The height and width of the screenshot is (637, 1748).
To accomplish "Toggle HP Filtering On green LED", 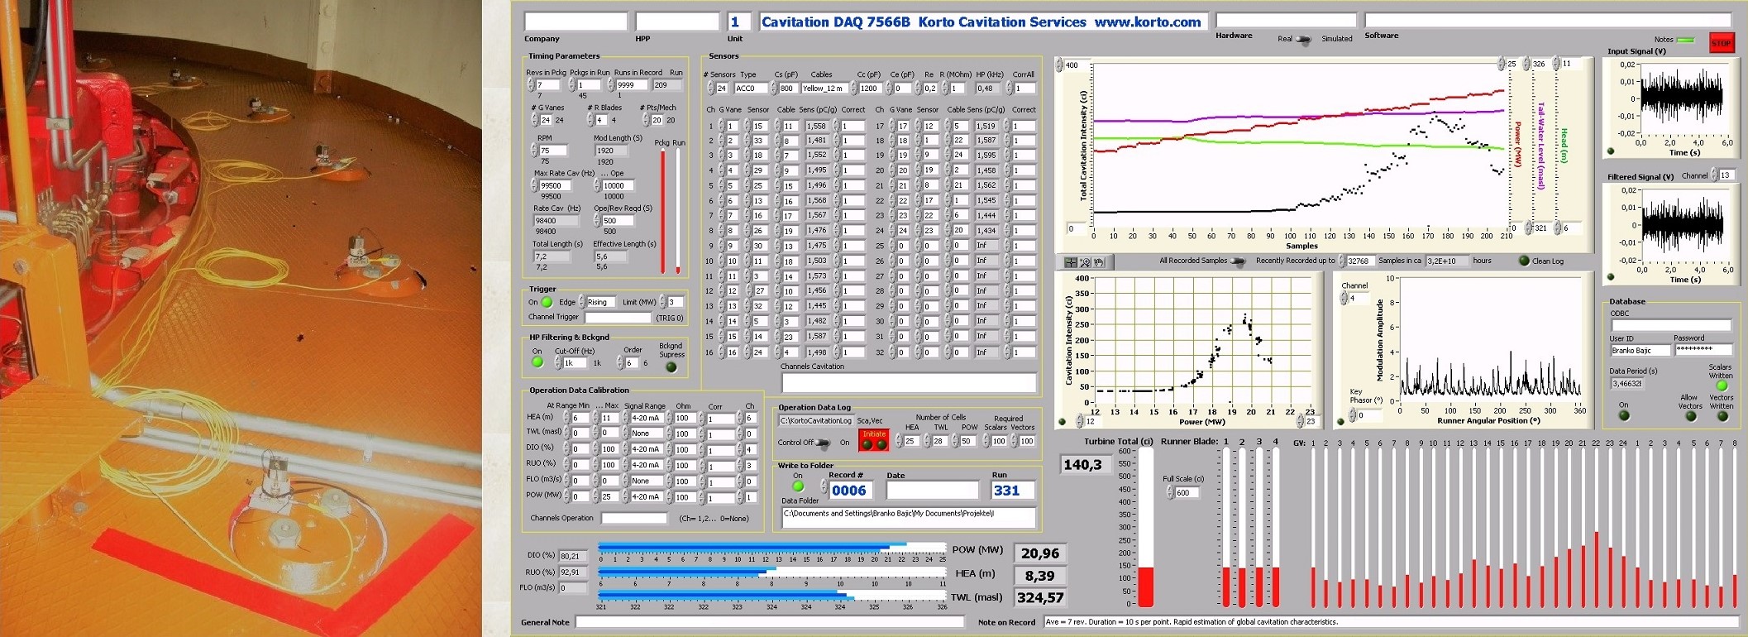I will pyautogui.click(x=537, y=362).
